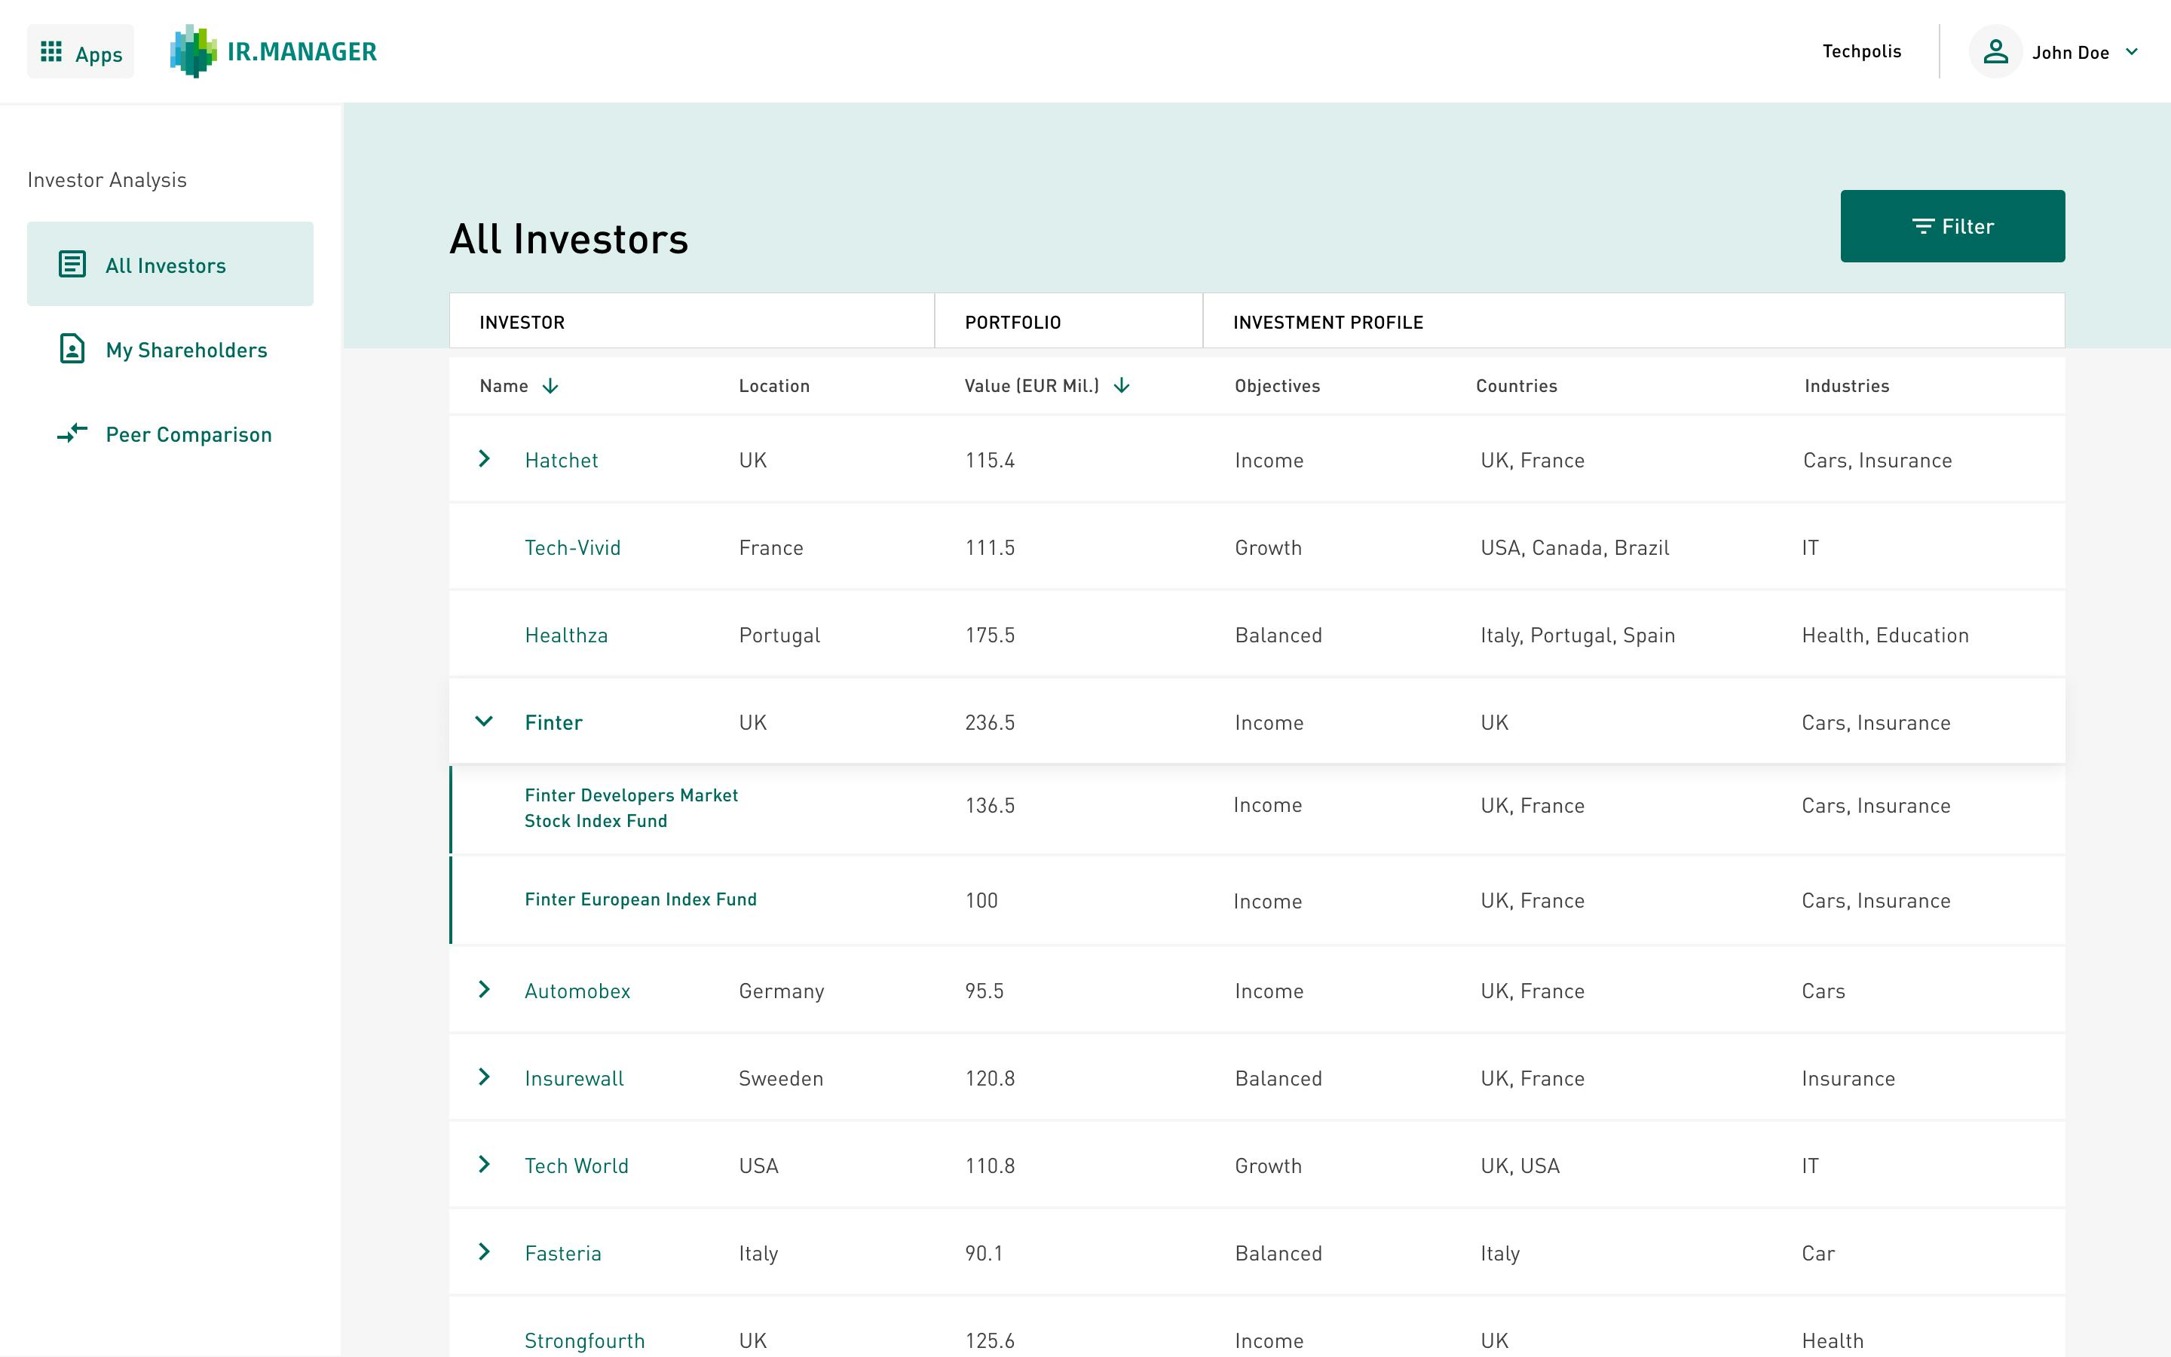Select the Peer Comparison arrows icon
2171x1357 pixels.
pos(71,434)
